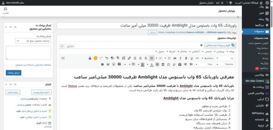
Task: Open the background color picker dropdown arrow
Action: click(x=138, y=64)
